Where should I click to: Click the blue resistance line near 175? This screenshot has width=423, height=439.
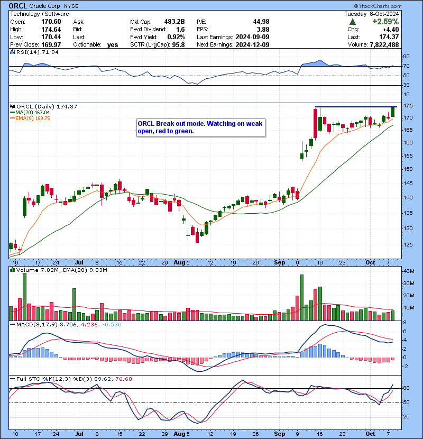point(356,107)
